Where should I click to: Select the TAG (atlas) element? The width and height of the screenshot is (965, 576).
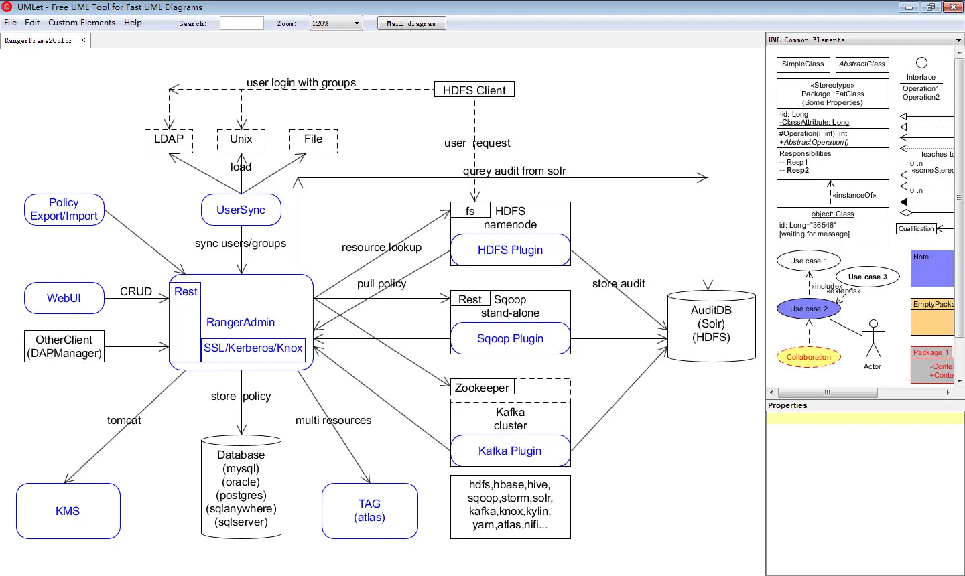[x=370, y=511]
